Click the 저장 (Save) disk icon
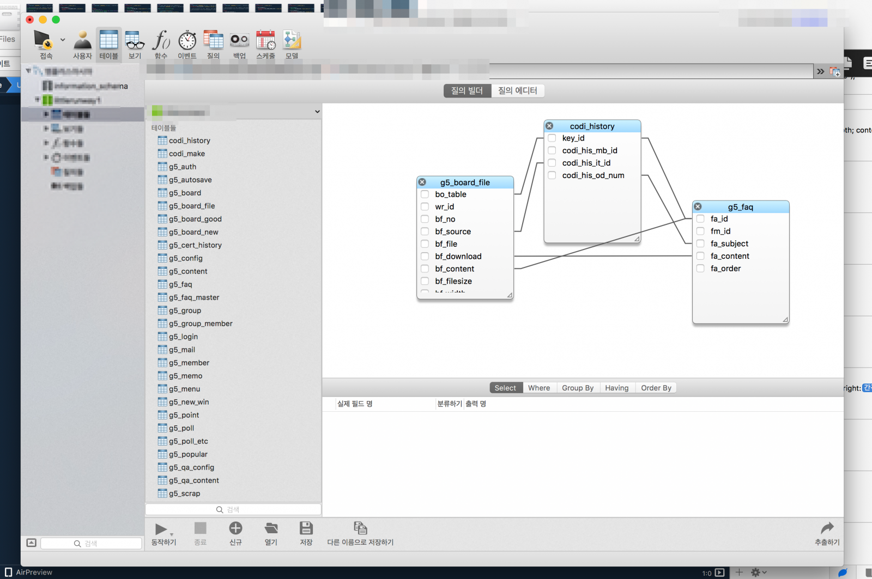 pos(306,529)
